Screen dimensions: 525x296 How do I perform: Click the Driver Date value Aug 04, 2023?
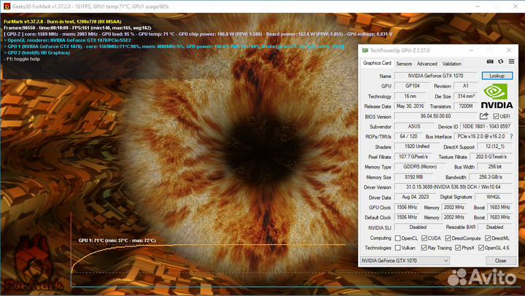pyautogui.click(x=415, y=197)
